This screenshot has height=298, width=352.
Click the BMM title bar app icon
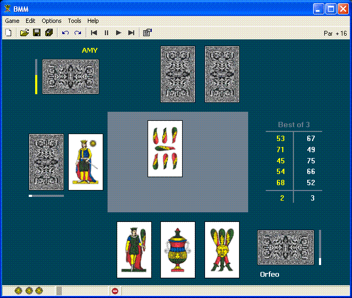pos(7,9)
